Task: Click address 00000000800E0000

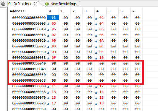Action: 29,18
